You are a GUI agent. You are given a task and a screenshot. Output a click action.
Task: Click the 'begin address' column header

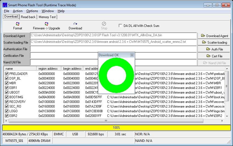click(x=72, y=69)
